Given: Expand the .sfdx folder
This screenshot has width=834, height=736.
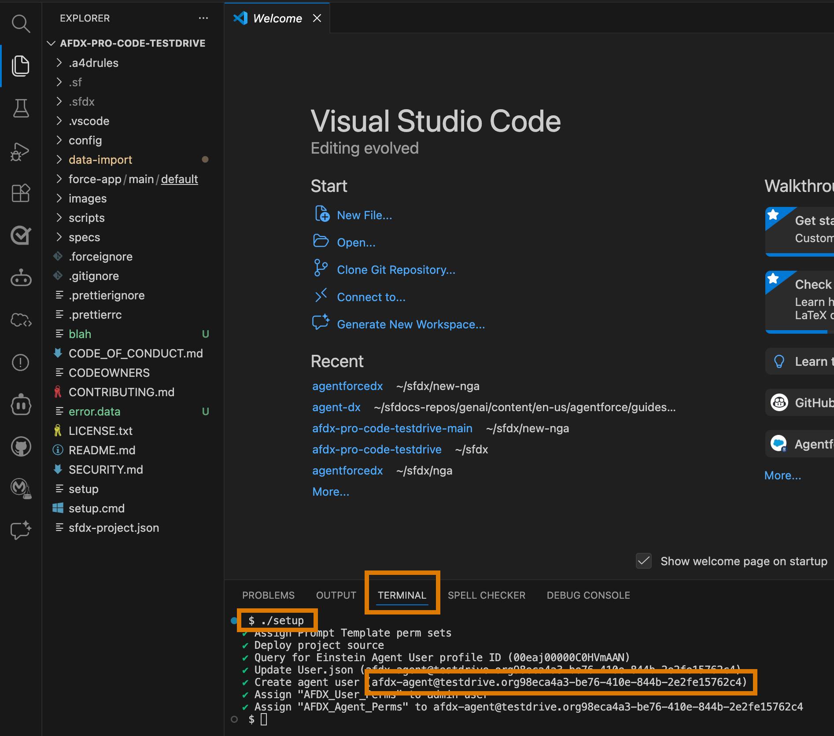Looking at the screenshot, I should click(x=59, y=102).
